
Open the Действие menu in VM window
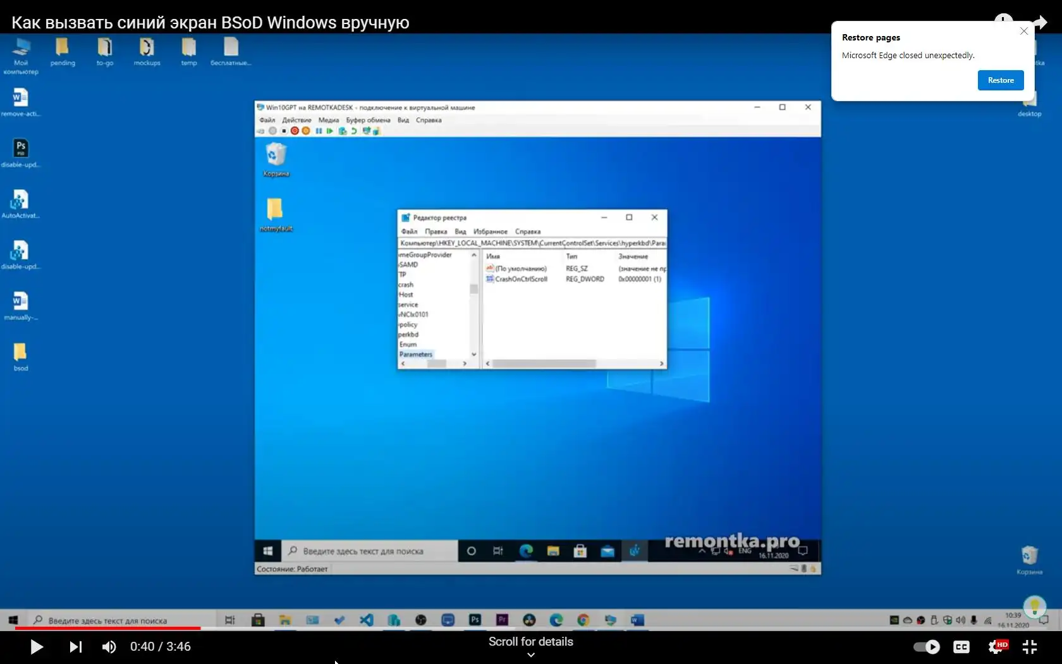click(296, 120)
